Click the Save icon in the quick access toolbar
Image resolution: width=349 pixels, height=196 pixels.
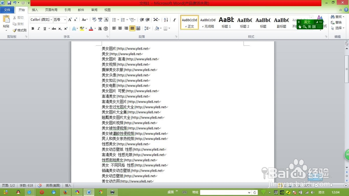pyautogui.click(x=9, y=3)
